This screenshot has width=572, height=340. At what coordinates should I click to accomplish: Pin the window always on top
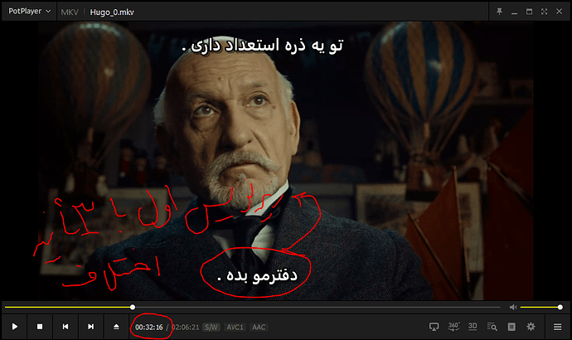[x=499, y=12]
